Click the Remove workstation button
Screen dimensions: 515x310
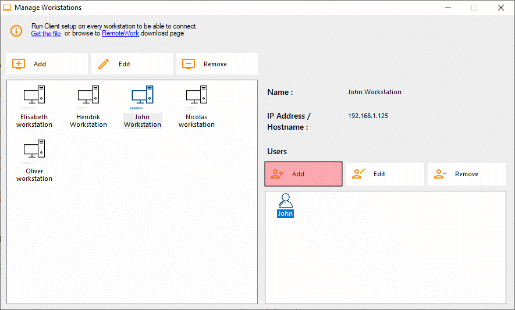217,64
